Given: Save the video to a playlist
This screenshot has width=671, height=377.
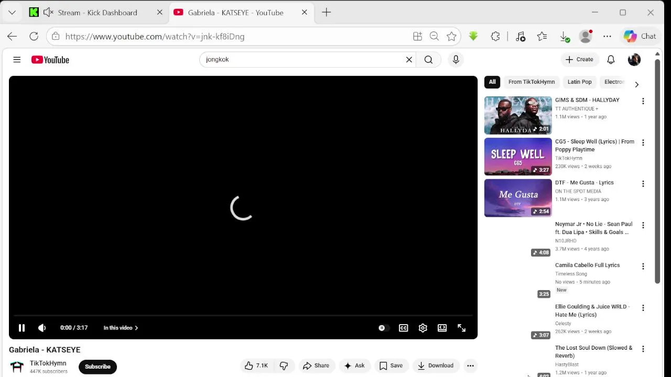Looking at the screenshot, I should pos(391,365).
